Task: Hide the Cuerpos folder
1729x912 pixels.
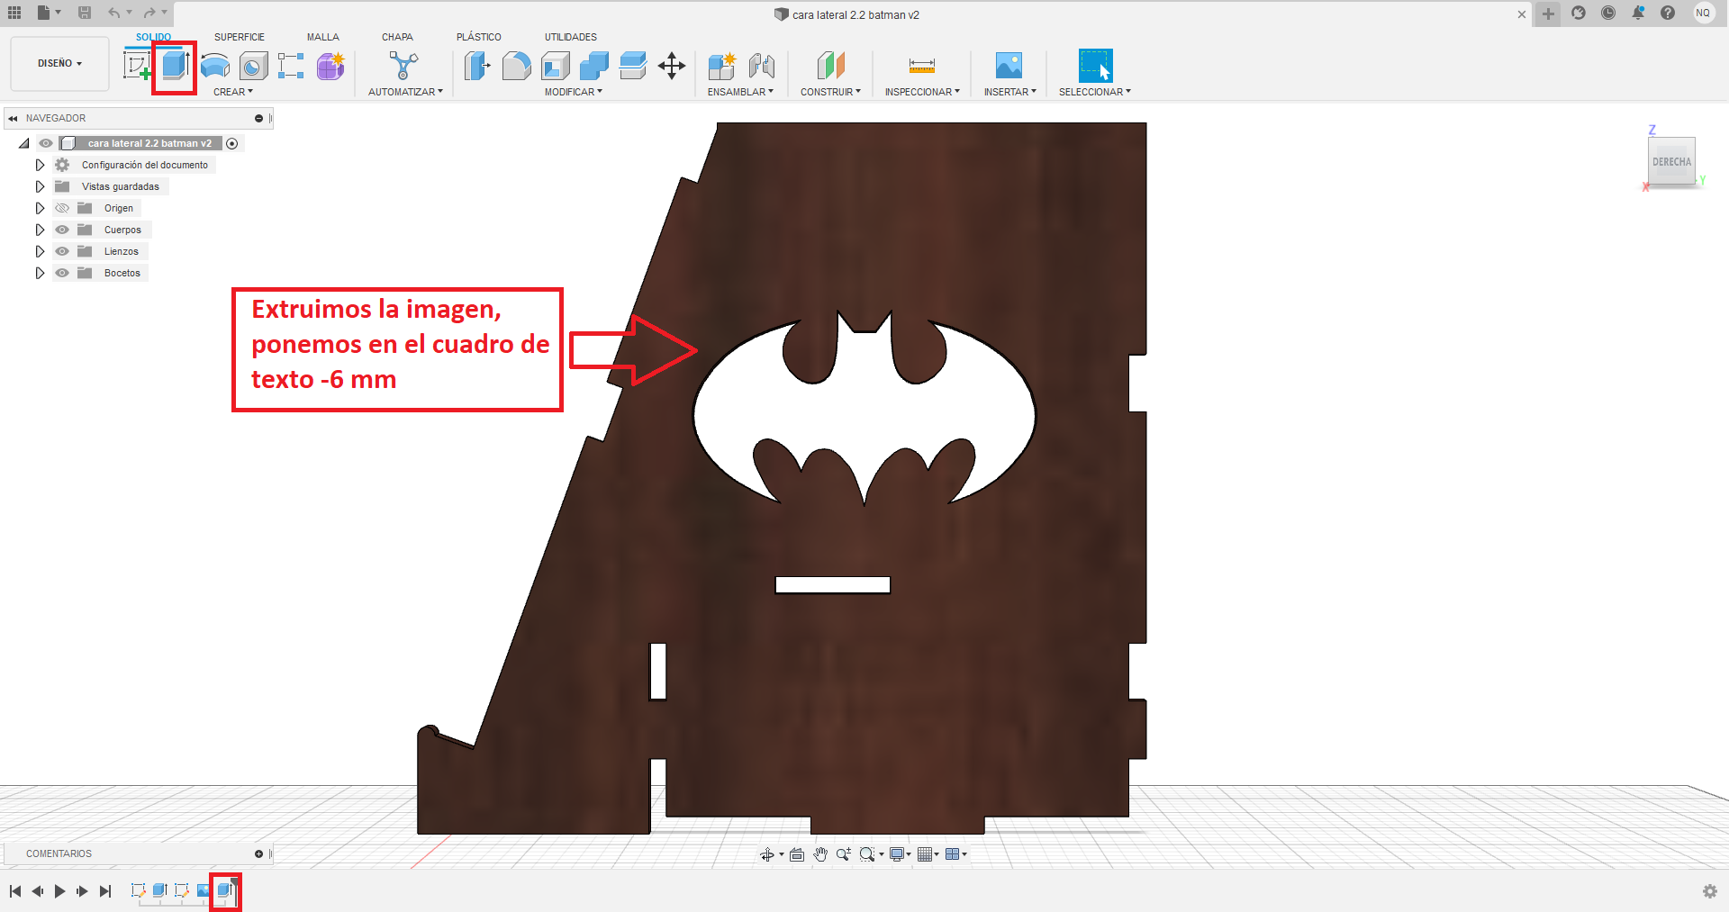Action: [x=62, y=230]
